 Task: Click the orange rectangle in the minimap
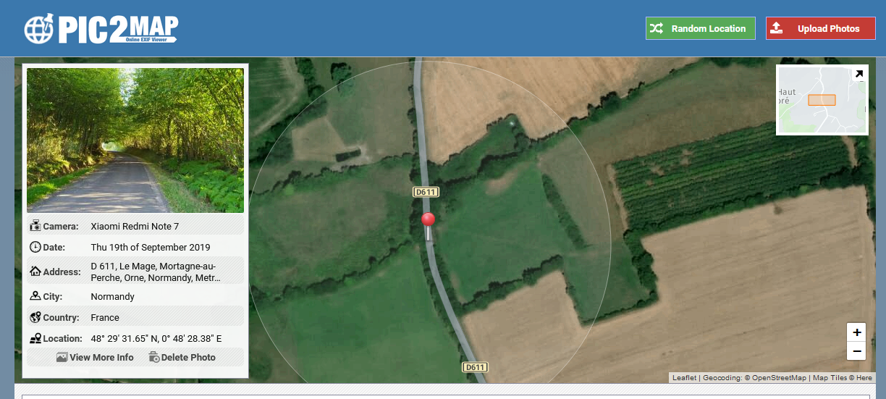point(822,100)
